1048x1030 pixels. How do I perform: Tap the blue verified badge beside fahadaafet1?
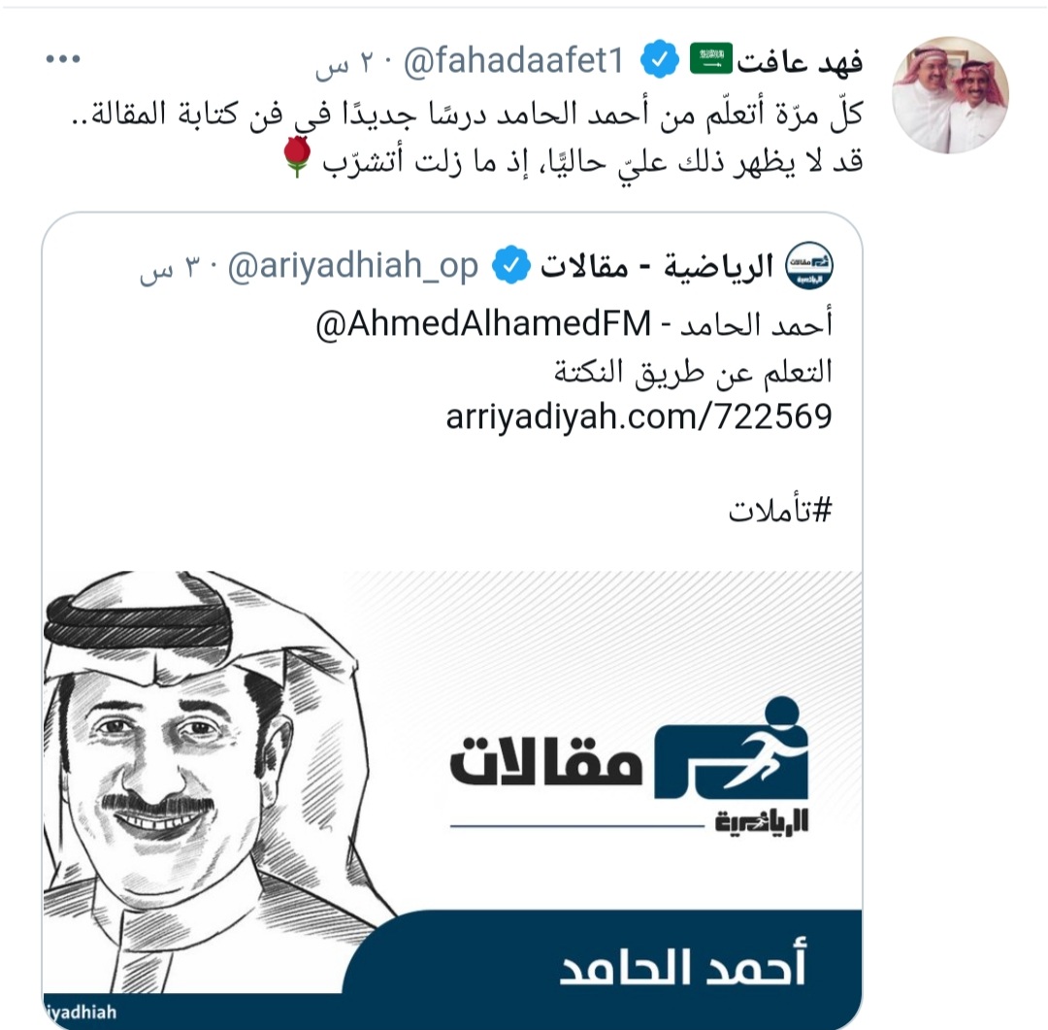(659, 59)
